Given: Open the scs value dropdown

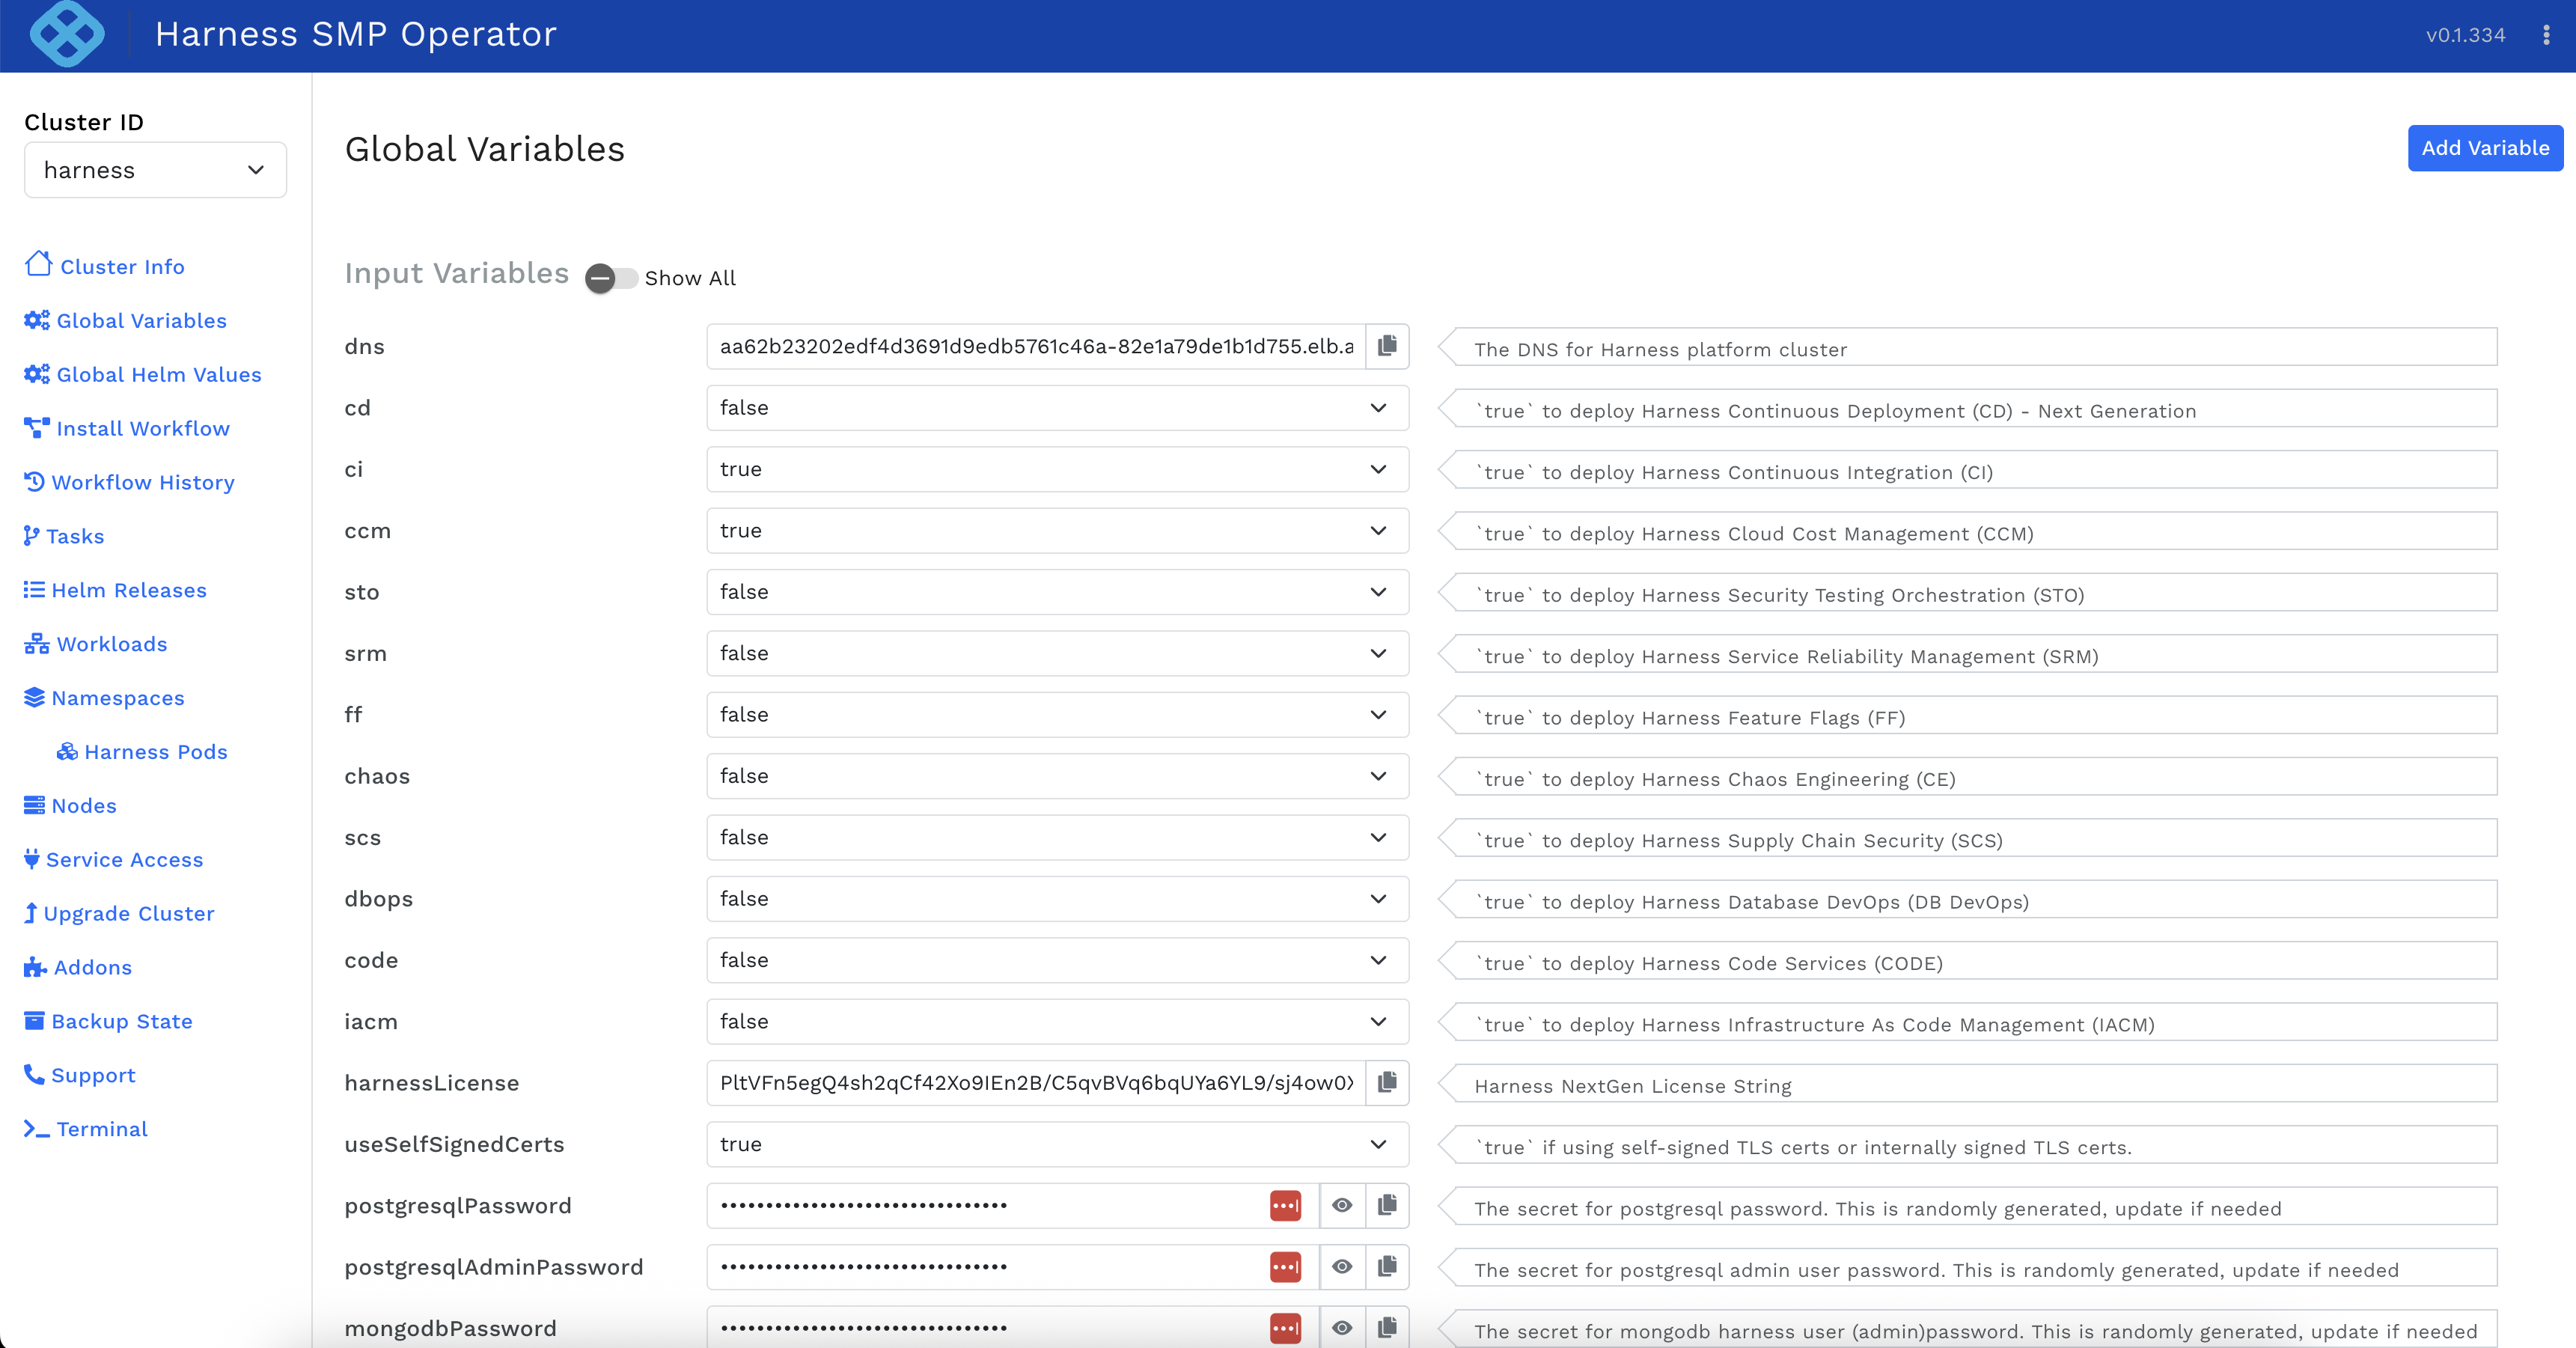Looking at the screenshot, I should [x=1057, y=838].
